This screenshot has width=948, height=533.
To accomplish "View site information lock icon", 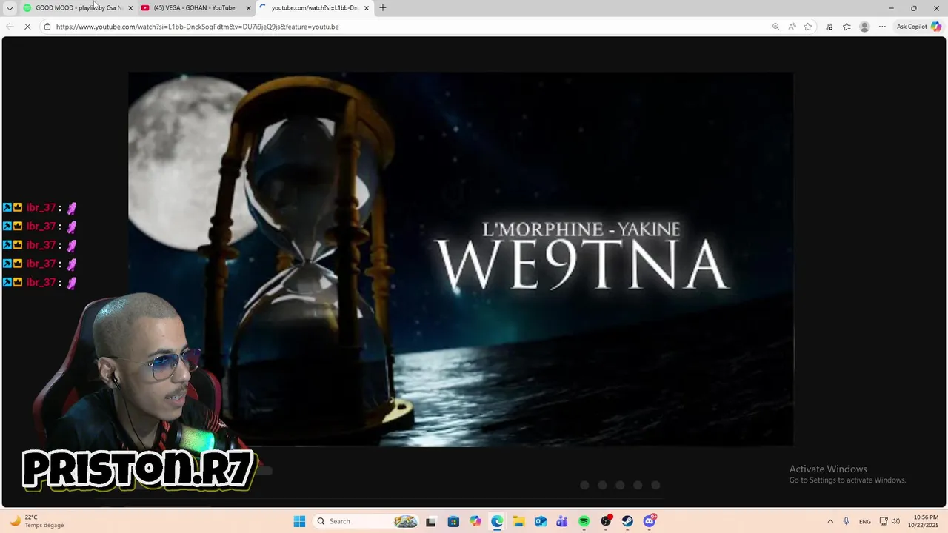I will [47, 27].
